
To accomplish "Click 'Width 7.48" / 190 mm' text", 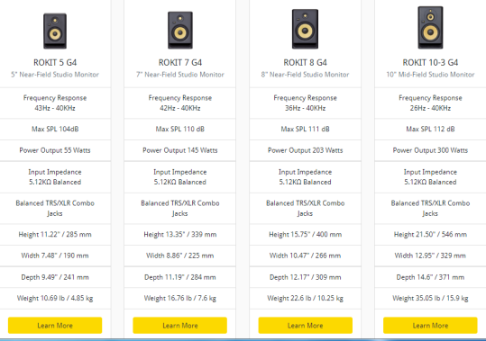I will [55, 256].
